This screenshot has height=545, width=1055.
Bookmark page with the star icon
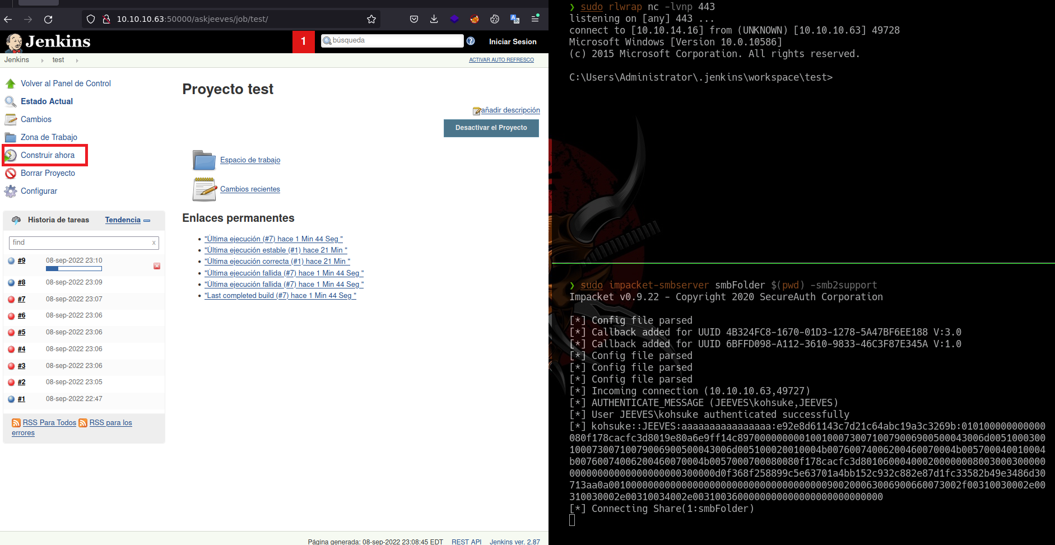pyautogui.click(x=371, y=19)
